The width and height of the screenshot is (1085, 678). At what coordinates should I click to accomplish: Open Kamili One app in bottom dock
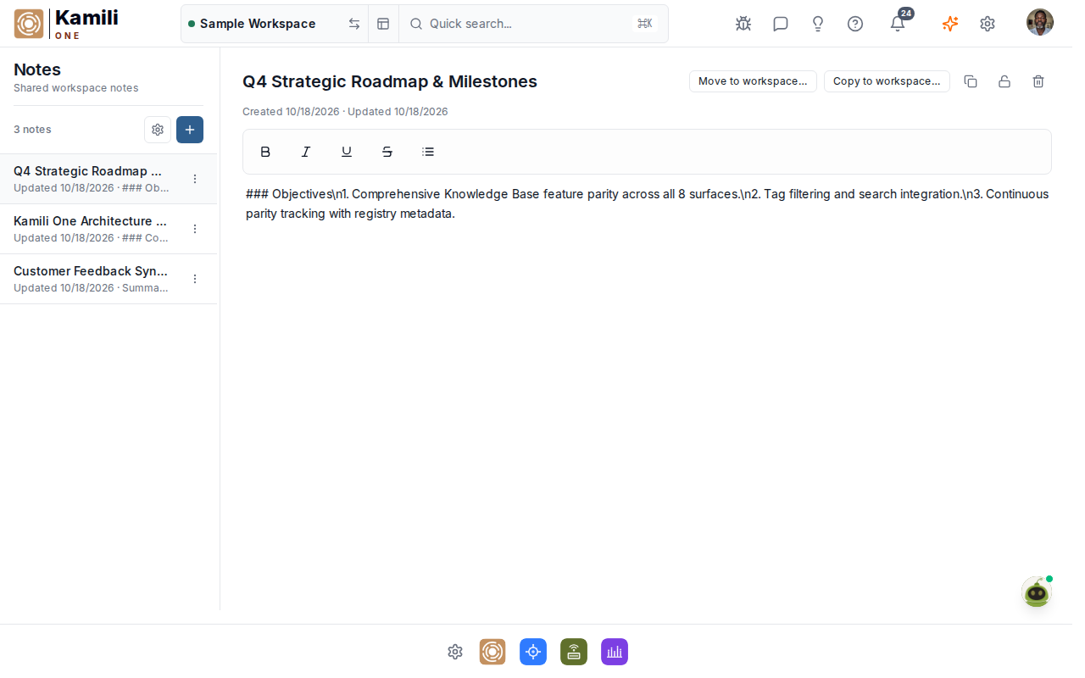tap(492, 652)
